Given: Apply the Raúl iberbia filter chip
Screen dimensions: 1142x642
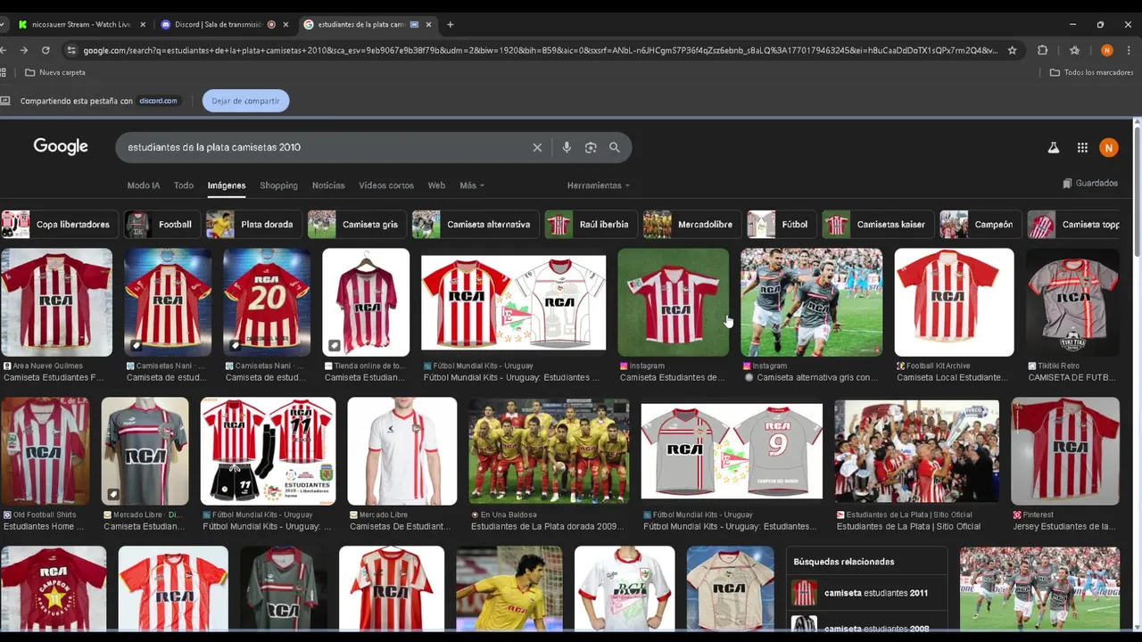Looking at the screenshot, I should (x=591, y=225).
